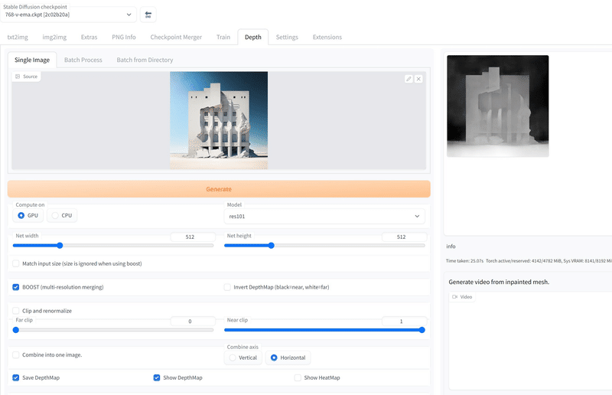Click the Net width slider handle

click(x=60, y=246)
